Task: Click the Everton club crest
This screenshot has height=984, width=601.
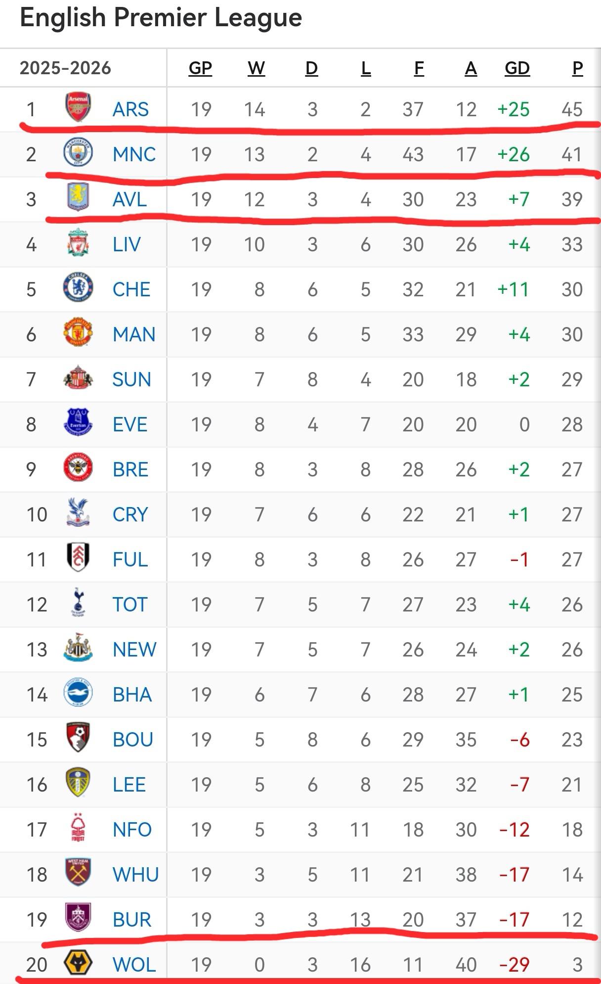Action: click(x=78, y=422)
